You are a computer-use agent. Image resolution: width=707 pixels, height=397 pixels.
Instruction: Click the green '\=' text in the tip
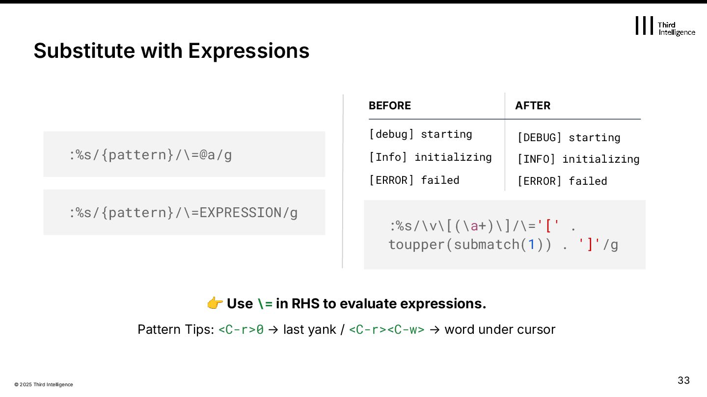tap(265, 304)
